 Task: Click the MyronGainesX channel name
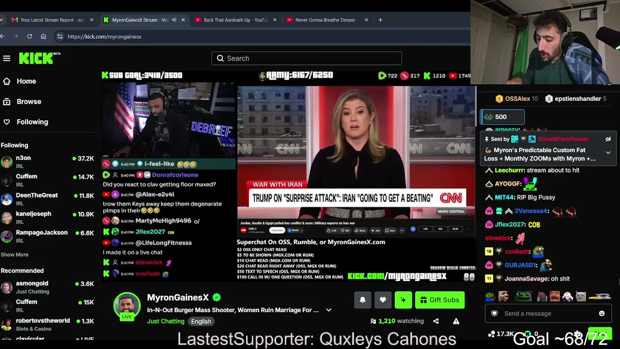(x=178, y=298)
